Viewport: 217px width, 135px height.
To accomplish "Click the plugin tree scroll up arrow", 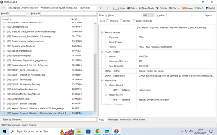I will coord(95,24).
